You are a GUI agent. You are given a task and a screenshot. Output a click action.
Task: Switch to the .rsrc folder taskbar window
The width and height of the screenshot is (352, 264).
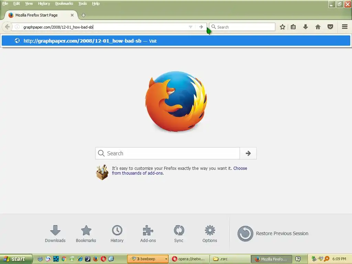230,259
